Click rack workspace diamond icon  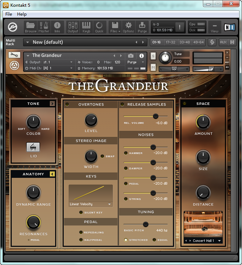(212, 42)
